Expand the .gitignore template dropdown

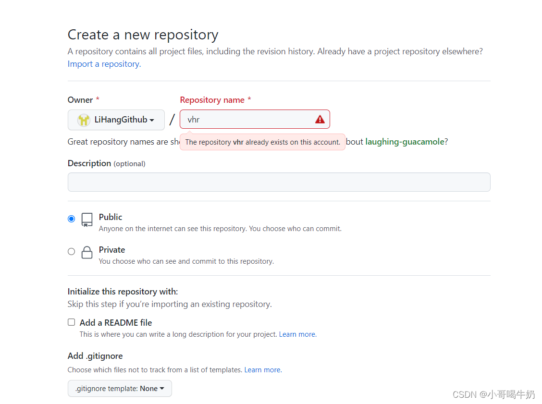tap(120, 389)
